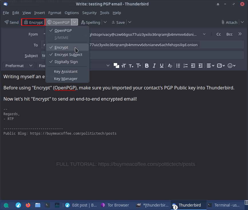Open the Format menu
Image resolution: width=248 pixels, height=210 pixels.
(x=55, y=13)
